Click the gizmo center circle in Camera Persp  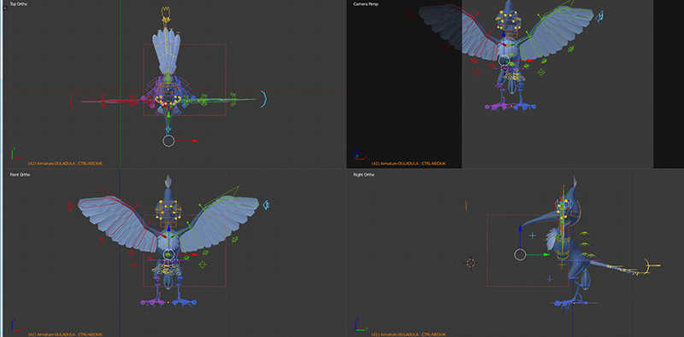point(504,60)
